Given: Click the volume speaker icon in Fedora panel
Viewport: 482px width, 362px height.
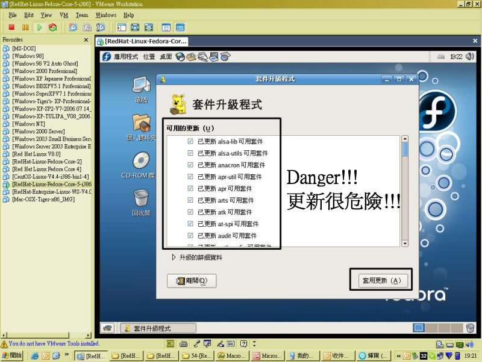Looking at the screenshot, I should click(x=470, y=57).
